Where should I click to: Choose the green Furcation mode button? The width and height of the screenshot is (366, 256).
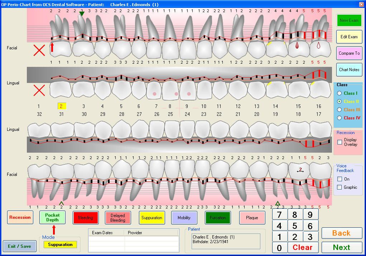217,218
